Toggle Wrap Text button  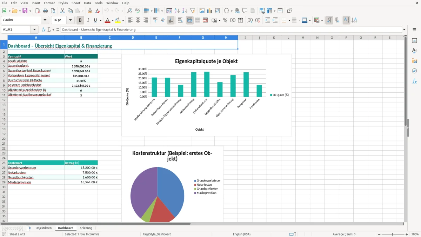point(180,20)
